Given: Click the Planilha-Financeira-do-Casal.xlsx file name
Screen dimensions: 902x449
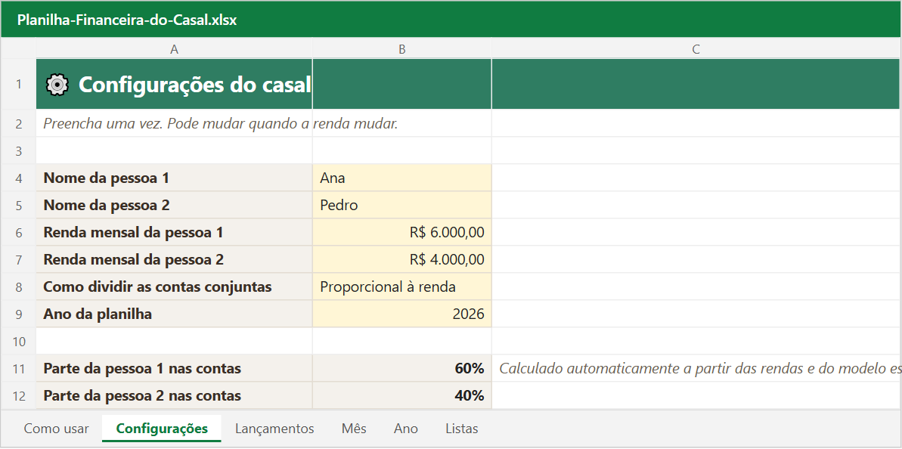Looking at the screenshot, I should tap(126, 20).
